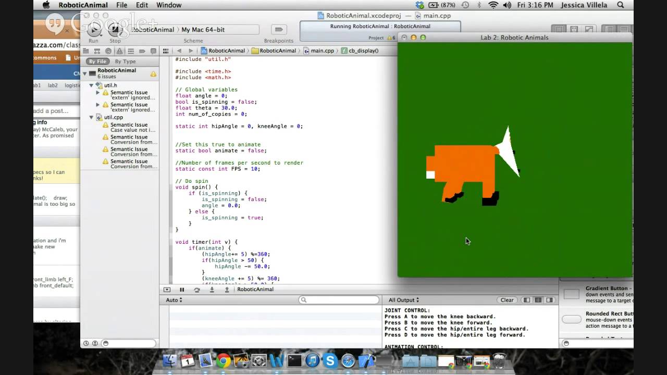This screenshot has height=375, width=667.
Task: Open cb_display() function jump bar menu
Action: [360, 51]
